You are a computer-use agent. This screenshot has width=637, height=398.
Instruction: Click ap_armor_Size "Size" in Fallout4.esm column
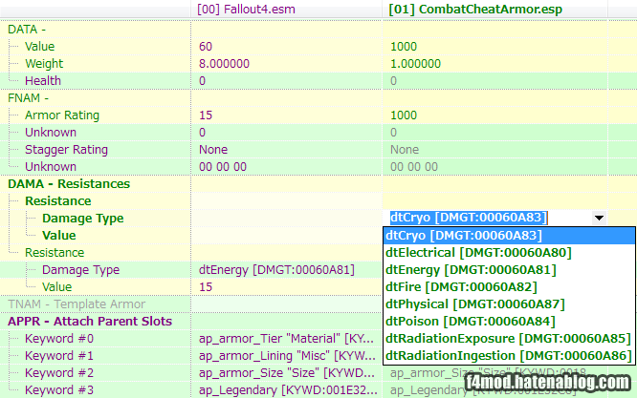(286, 373)
